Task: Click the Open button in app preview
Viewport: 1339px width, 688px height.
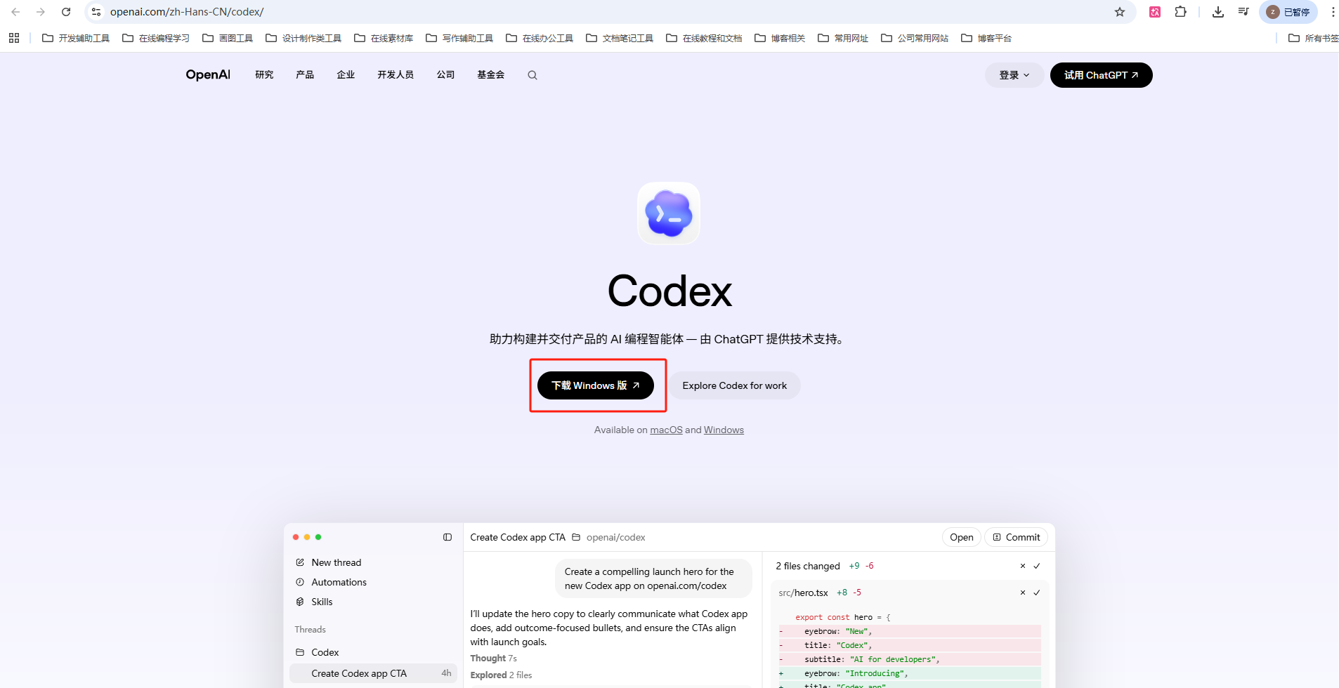Action: (962, 537)
